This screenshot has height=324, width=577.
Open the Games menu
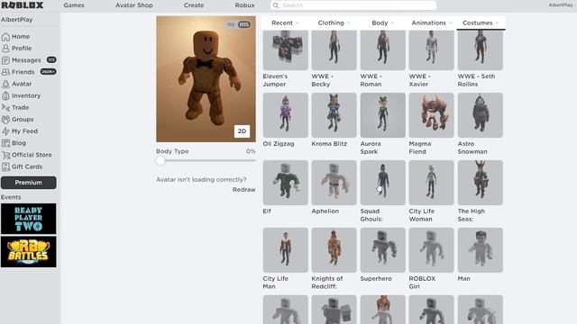coord(74,5)
